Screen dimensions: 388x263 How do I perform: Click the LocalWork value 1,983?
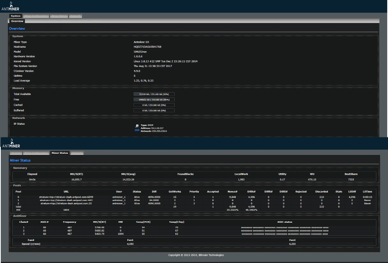(x=241, y=180)
